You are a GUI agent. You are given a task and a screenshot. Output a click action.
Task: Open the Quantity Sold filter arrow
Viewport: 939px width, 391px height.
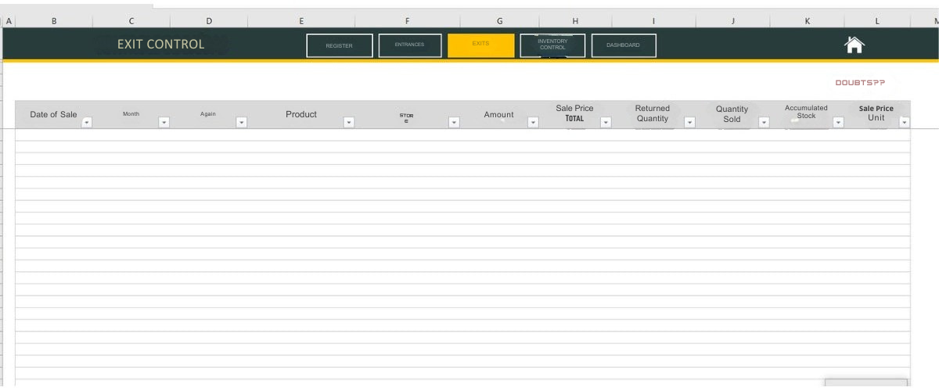click(764, 122)
